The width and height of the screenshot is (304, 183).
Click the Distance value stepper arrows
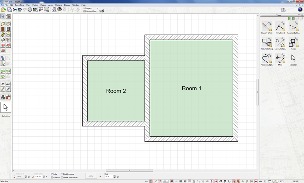click(26, 177)
